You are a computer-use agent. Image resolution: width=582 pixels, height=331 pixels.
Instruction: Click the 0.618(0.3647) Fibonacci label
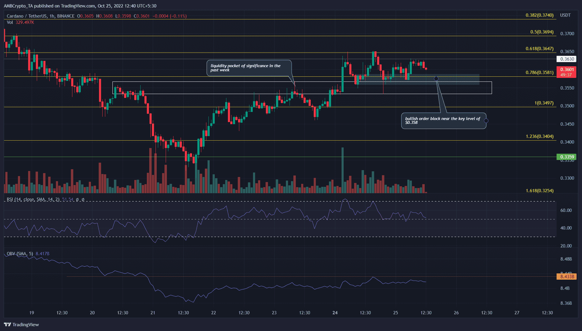[540, 49]
